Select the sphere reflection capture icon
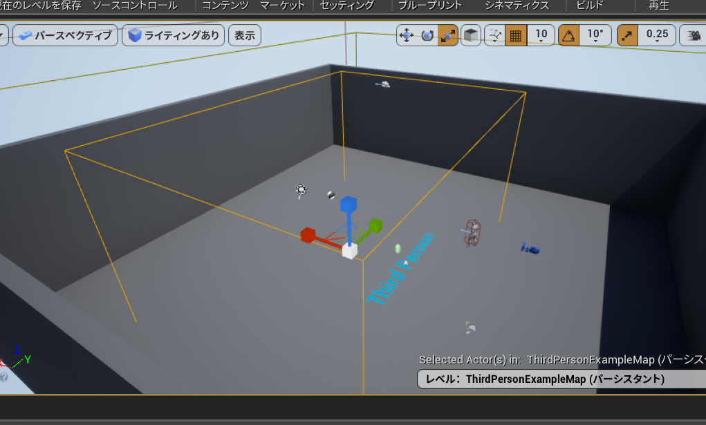The width and height of the screenshot is (706, 425). (331, 195)
